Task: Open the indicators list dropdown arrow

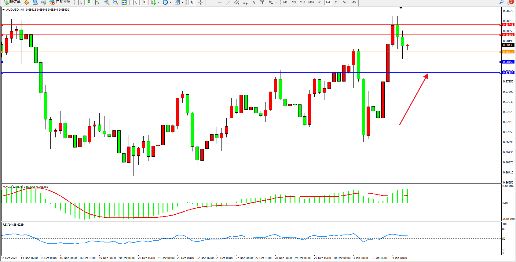Action: tap(159, 2)
